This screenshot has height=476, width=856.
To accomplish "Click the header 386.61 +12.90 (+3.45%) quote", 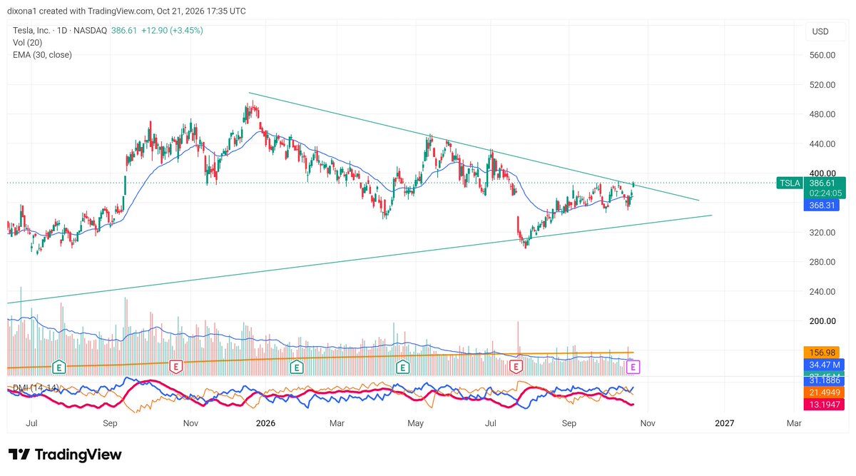I will click(157, 31).
